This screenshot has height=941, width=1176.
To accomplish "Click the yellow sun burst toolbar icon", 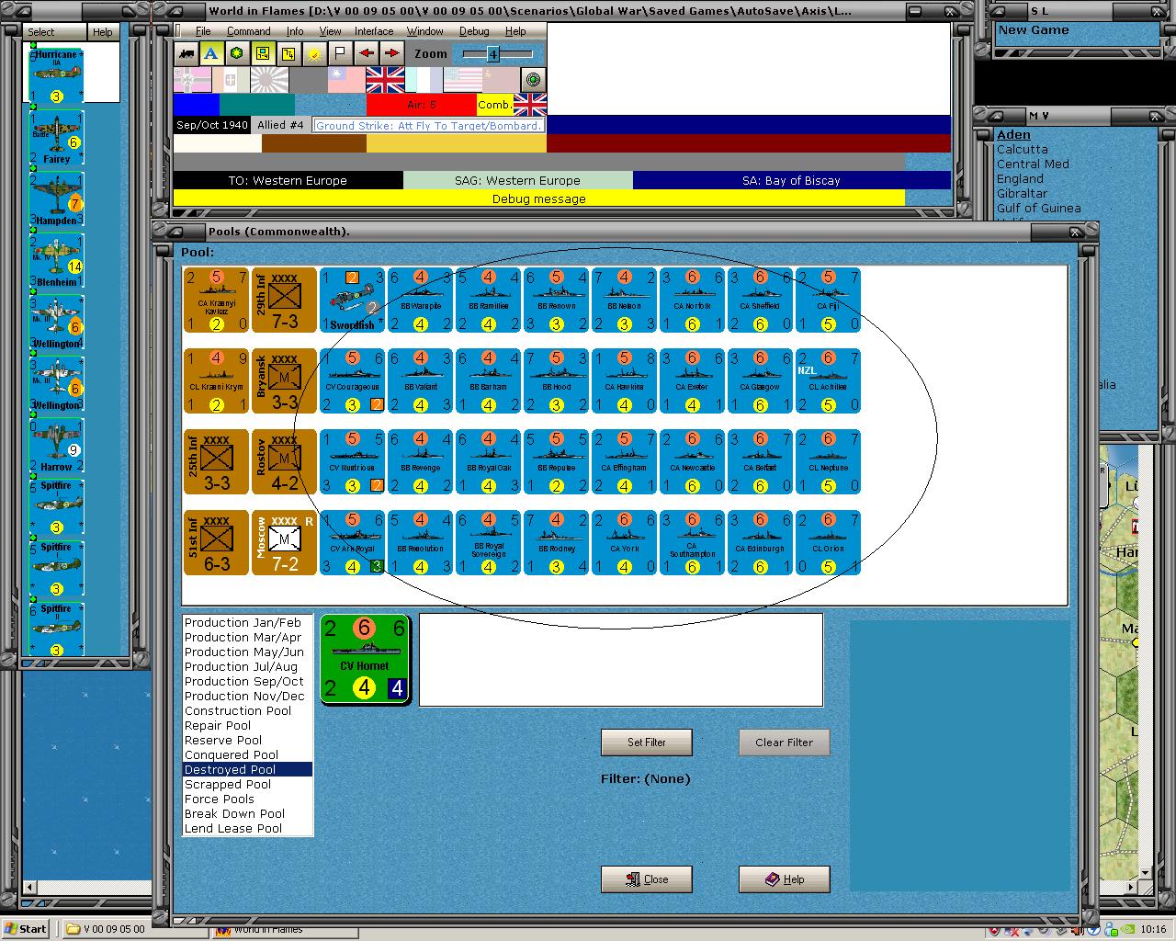I will click(314, 53).
